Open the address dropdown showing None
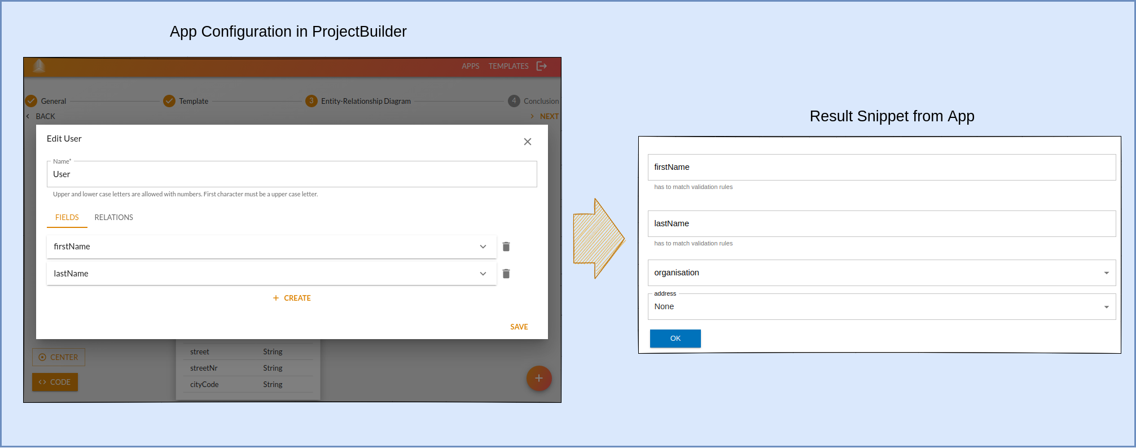The width and height of the screenshot is (1136, 448). [x=881, y=307]
